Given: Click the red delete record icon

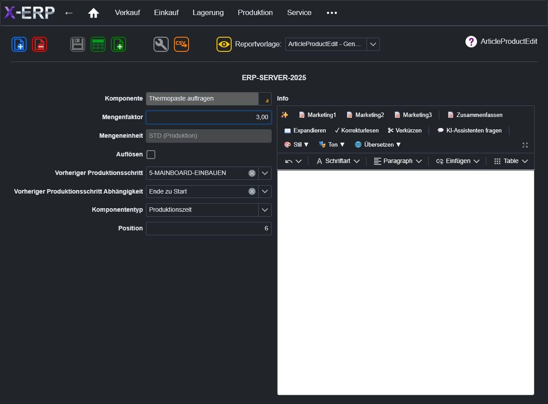Looking at the screenshot, I should 39,44.
